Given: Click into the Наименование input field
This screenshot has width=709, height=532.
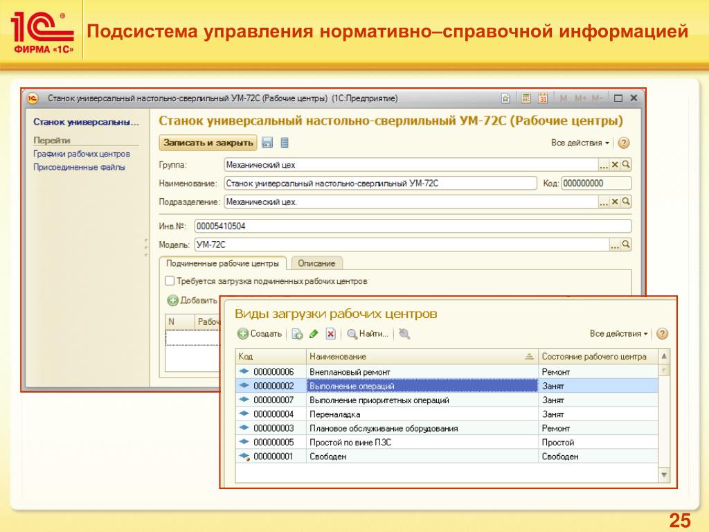Looking at the screenshot, I should pos(380,183).
